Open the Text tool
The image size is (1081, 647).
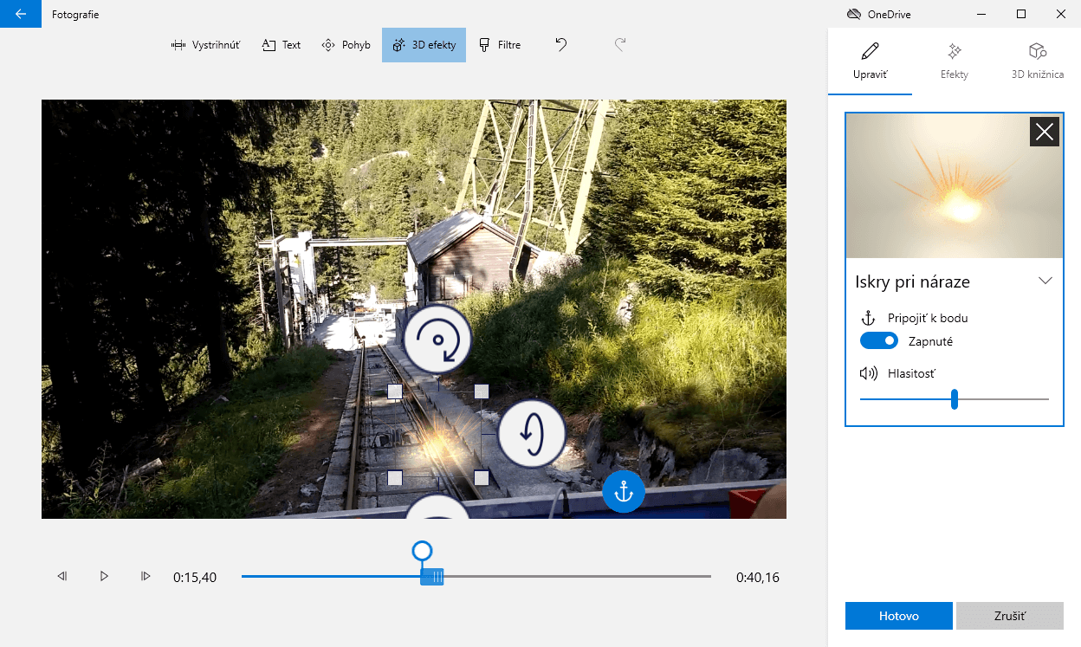(x=282, y=45)
